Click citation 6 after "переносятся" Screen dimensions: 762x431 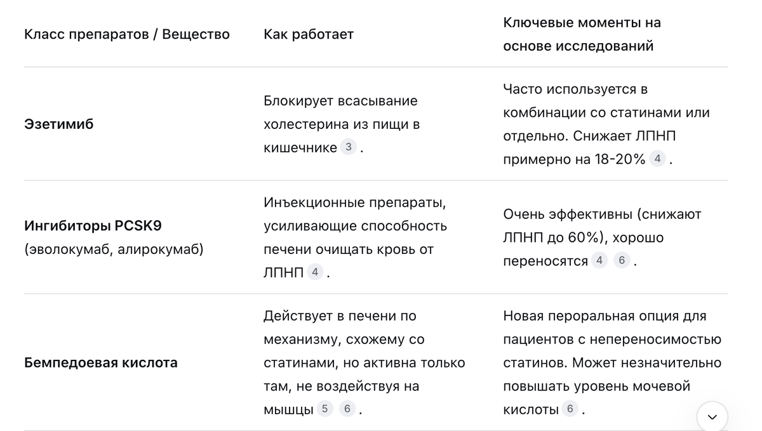coord(622,260)
